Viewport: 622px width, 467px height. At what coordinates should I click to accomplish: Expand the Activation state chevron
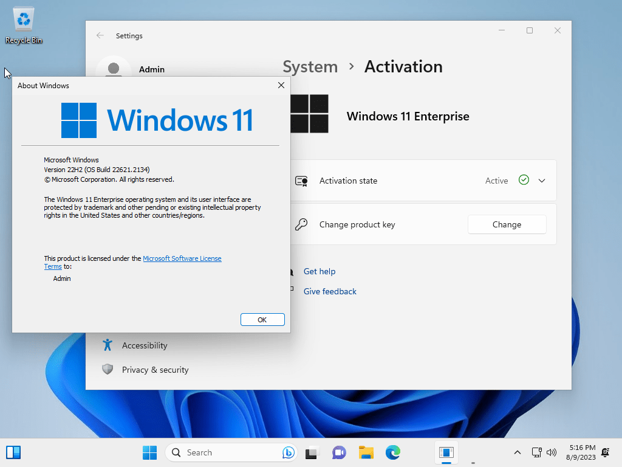tap(541, 181)
